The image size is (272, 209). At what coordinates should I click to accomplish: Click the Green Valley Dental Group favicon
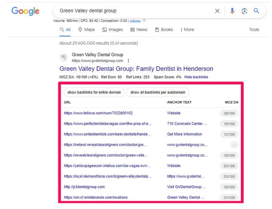coord(64,57)
